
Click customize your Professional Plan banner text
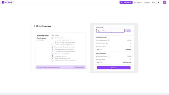[48, 68]
